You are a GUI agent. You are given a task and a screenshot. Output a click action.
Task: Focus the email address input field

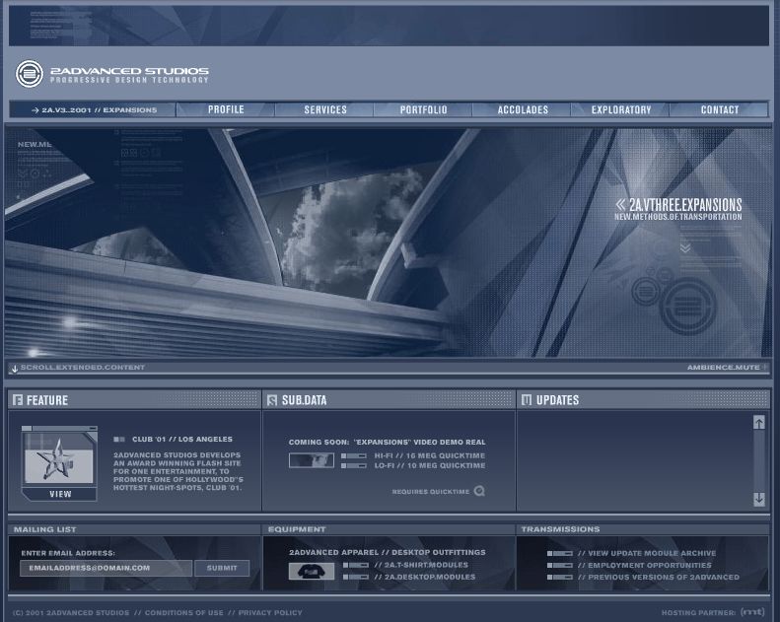(106, 568)
